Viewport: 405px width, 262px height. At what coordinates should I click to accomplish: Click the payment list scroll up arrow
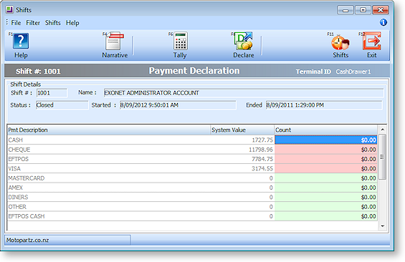point(383,130)
